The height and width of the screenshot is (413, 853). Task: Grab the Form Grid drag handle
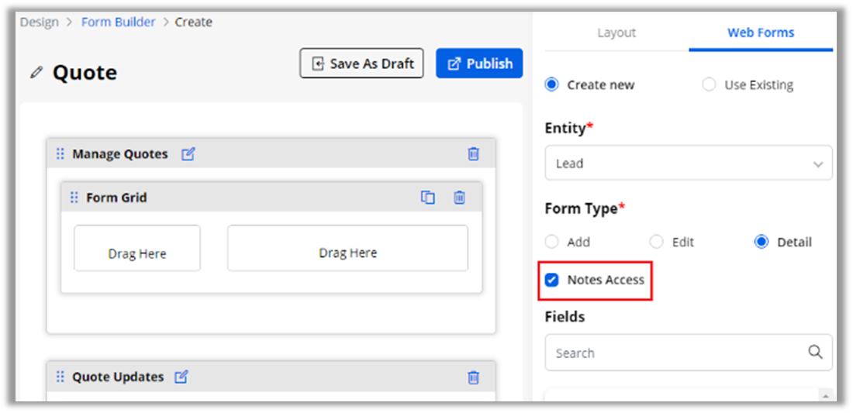[74, 198]
